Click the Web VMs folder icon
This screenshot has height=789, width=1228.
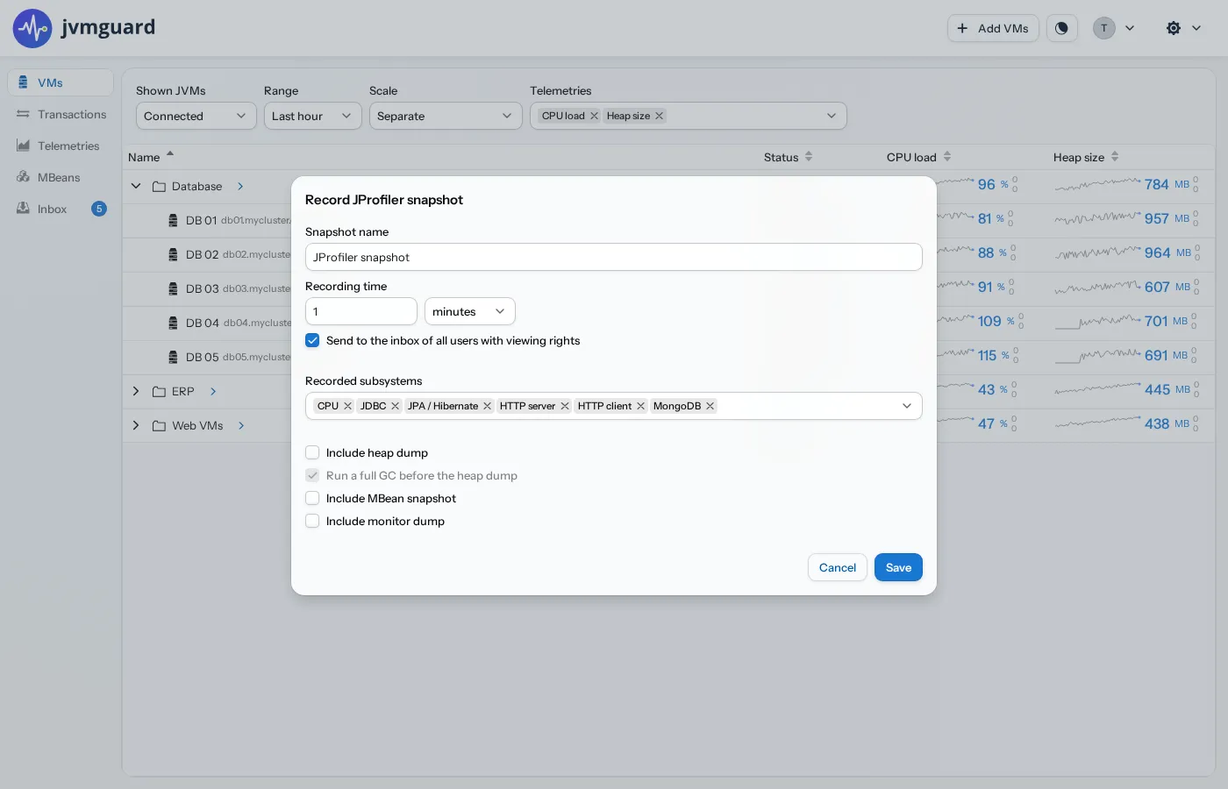159,425
